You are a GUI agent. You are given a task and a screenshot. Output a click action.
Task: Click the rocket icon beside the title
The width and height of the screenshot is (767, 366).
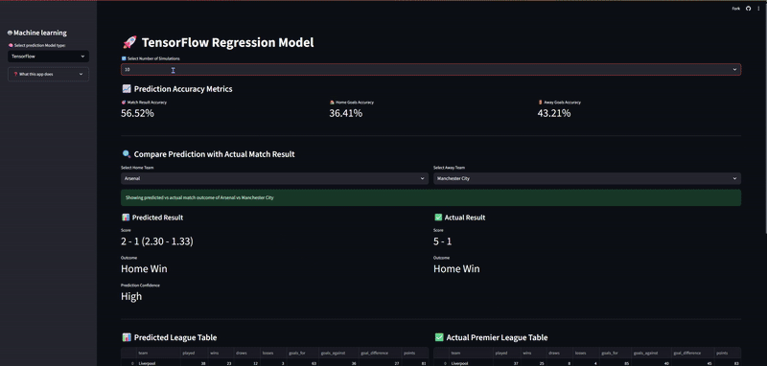point(129,42)
